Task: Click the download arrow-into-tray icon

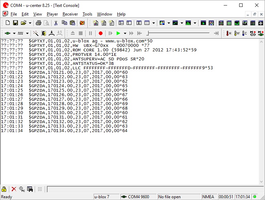Action: tap(52, 33)
